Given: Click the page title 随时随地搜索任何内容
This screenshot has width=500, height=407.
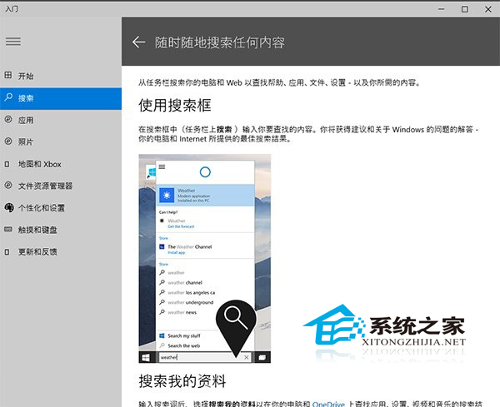Looking at the screenshot, I should point(220,42).
